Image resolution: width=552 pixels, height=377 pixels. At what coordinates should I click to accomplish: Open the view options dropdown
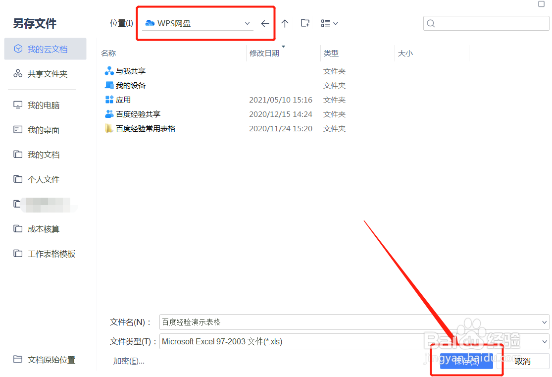(x=329, y=23)
